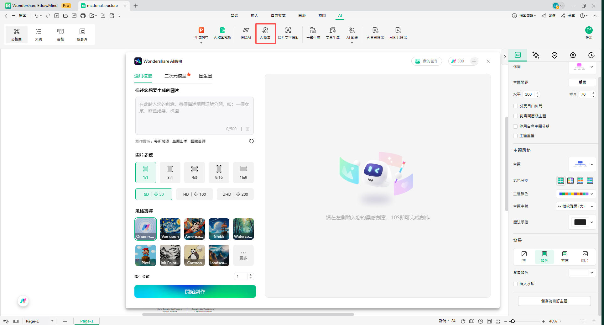Enable the 分支自由佈局 checkbox
The height and width of the screenshot is (325, 604).
point(516,106)
